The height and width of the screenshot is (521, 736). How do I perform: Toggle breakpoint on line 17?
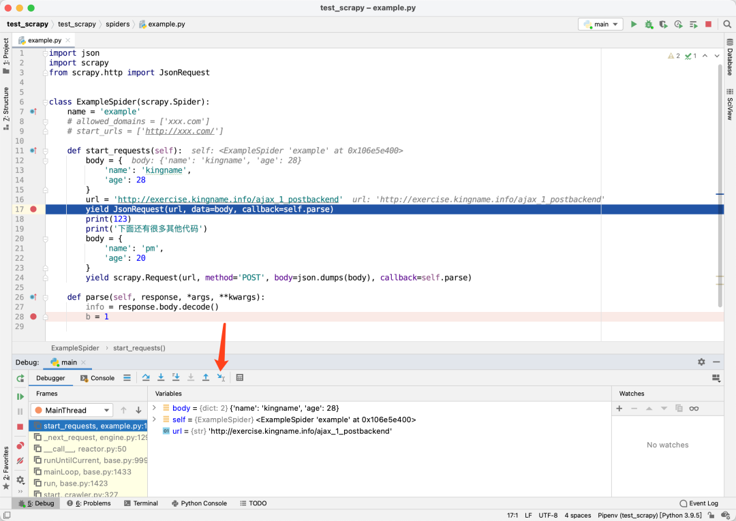[x=33, y=209]
